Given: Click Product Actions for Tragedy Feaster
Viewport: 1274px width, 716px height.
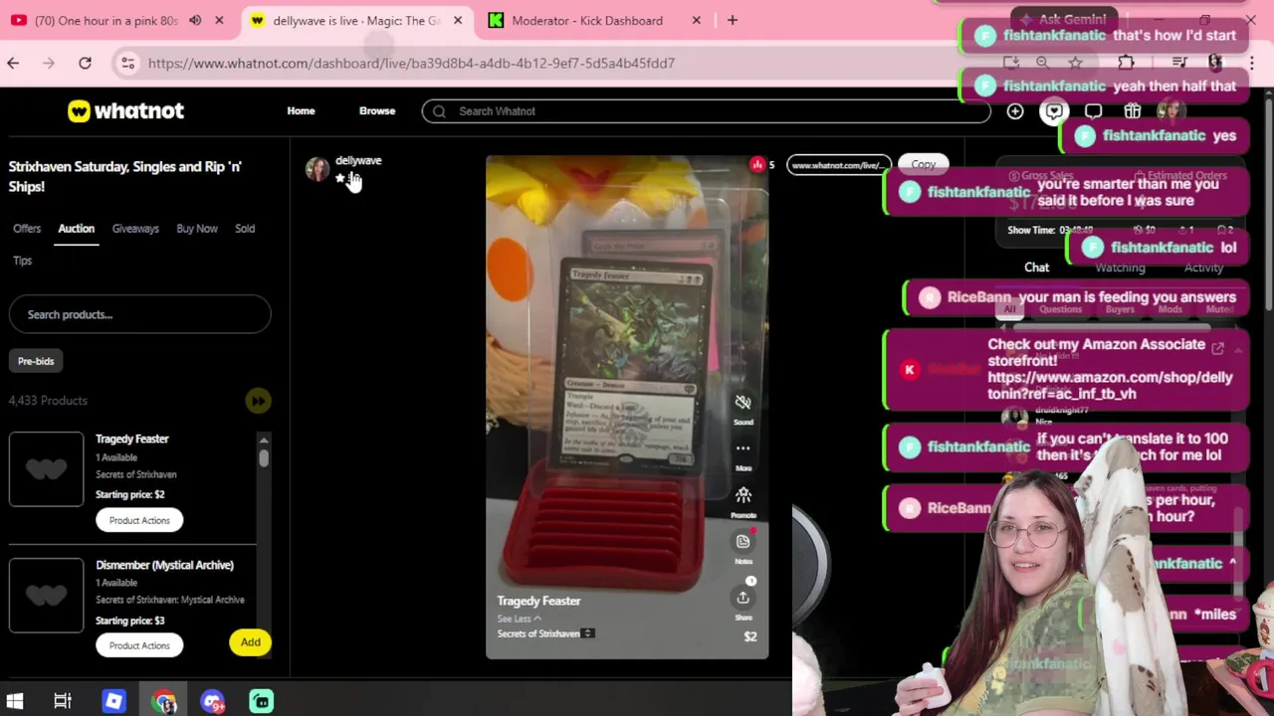Looking at the screenshot, I should (x=139, y=520).
